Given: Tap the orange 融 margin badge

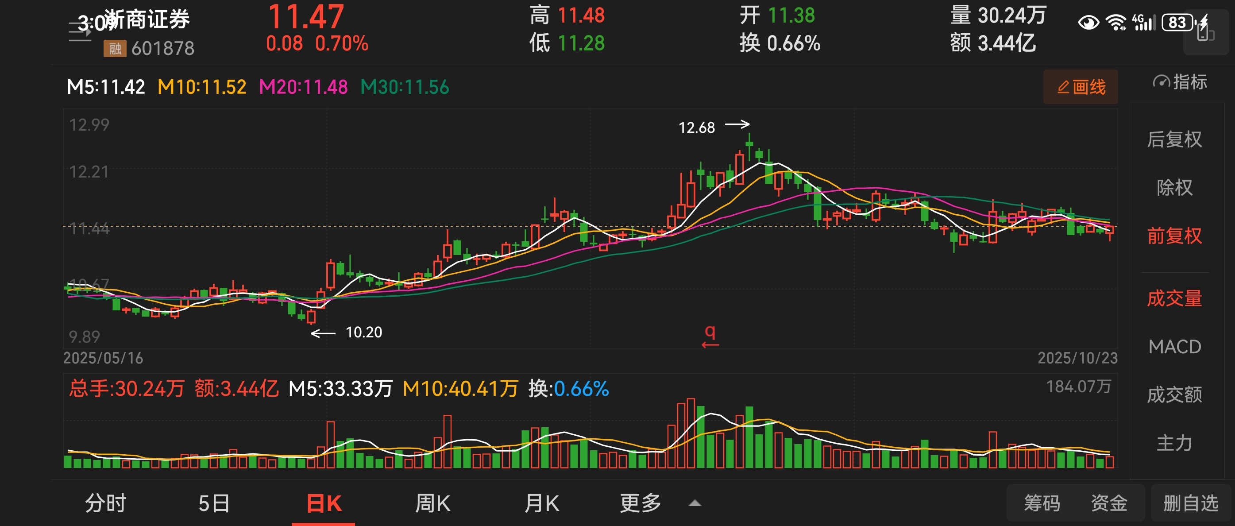Looking at the screenshot, I should 115,48.
